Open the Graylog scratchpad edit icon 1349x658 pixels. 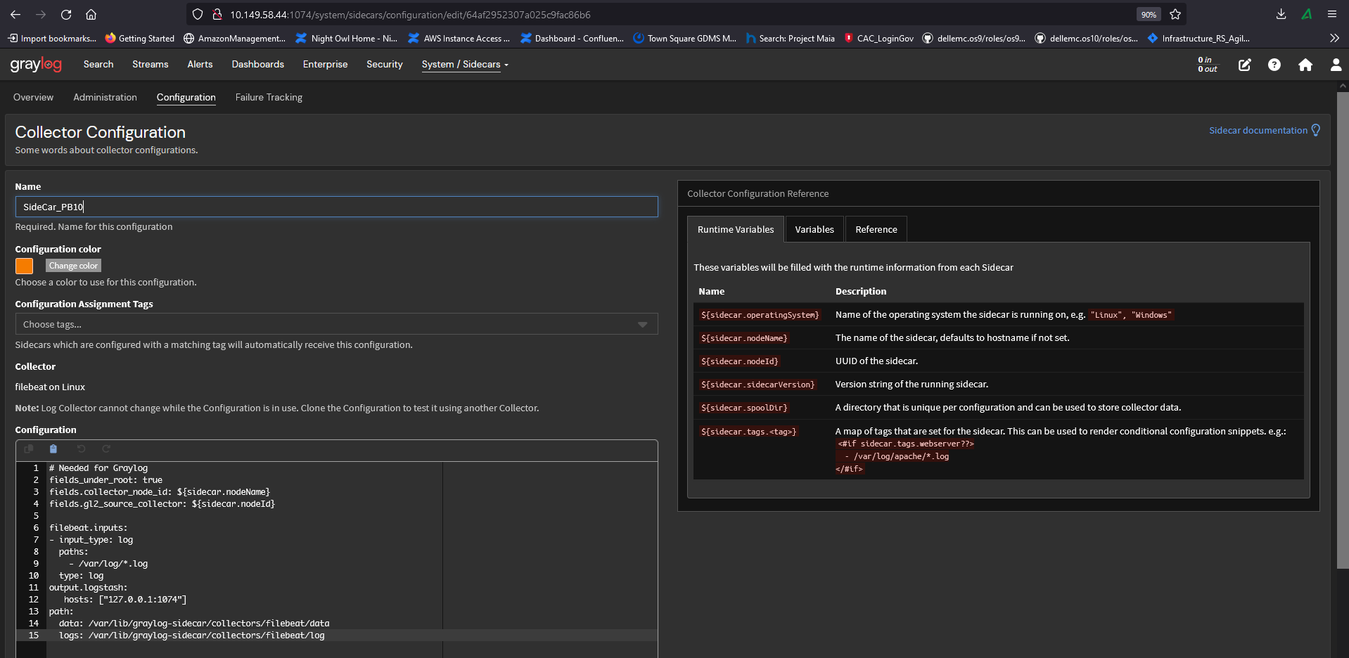point(1244,65)
